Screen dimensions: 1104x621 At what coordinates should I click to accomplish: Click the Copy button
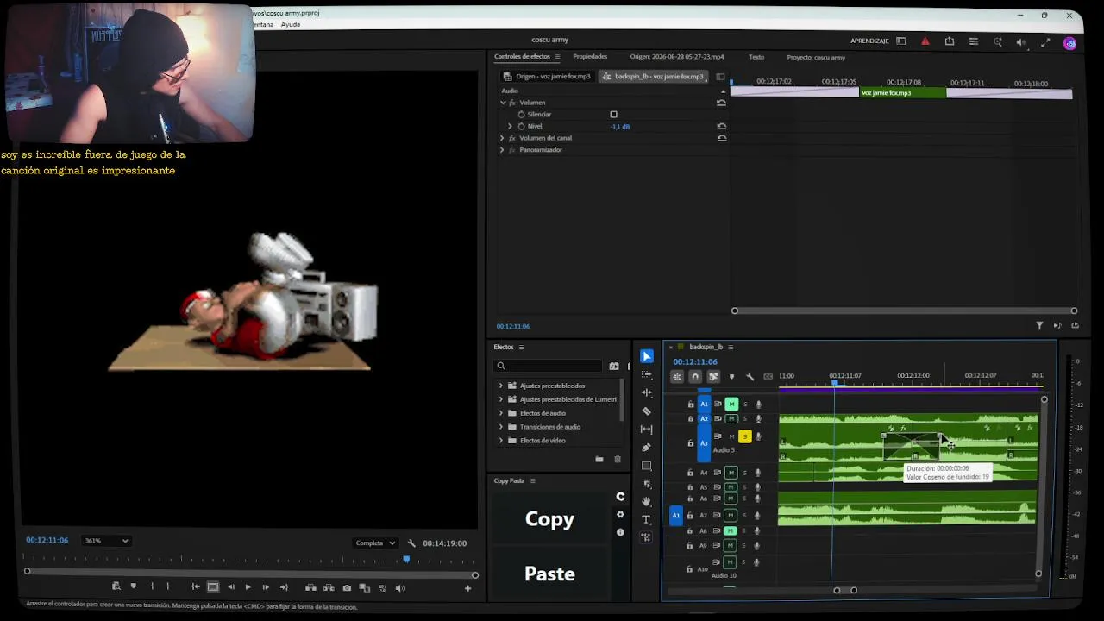point(549,518)
